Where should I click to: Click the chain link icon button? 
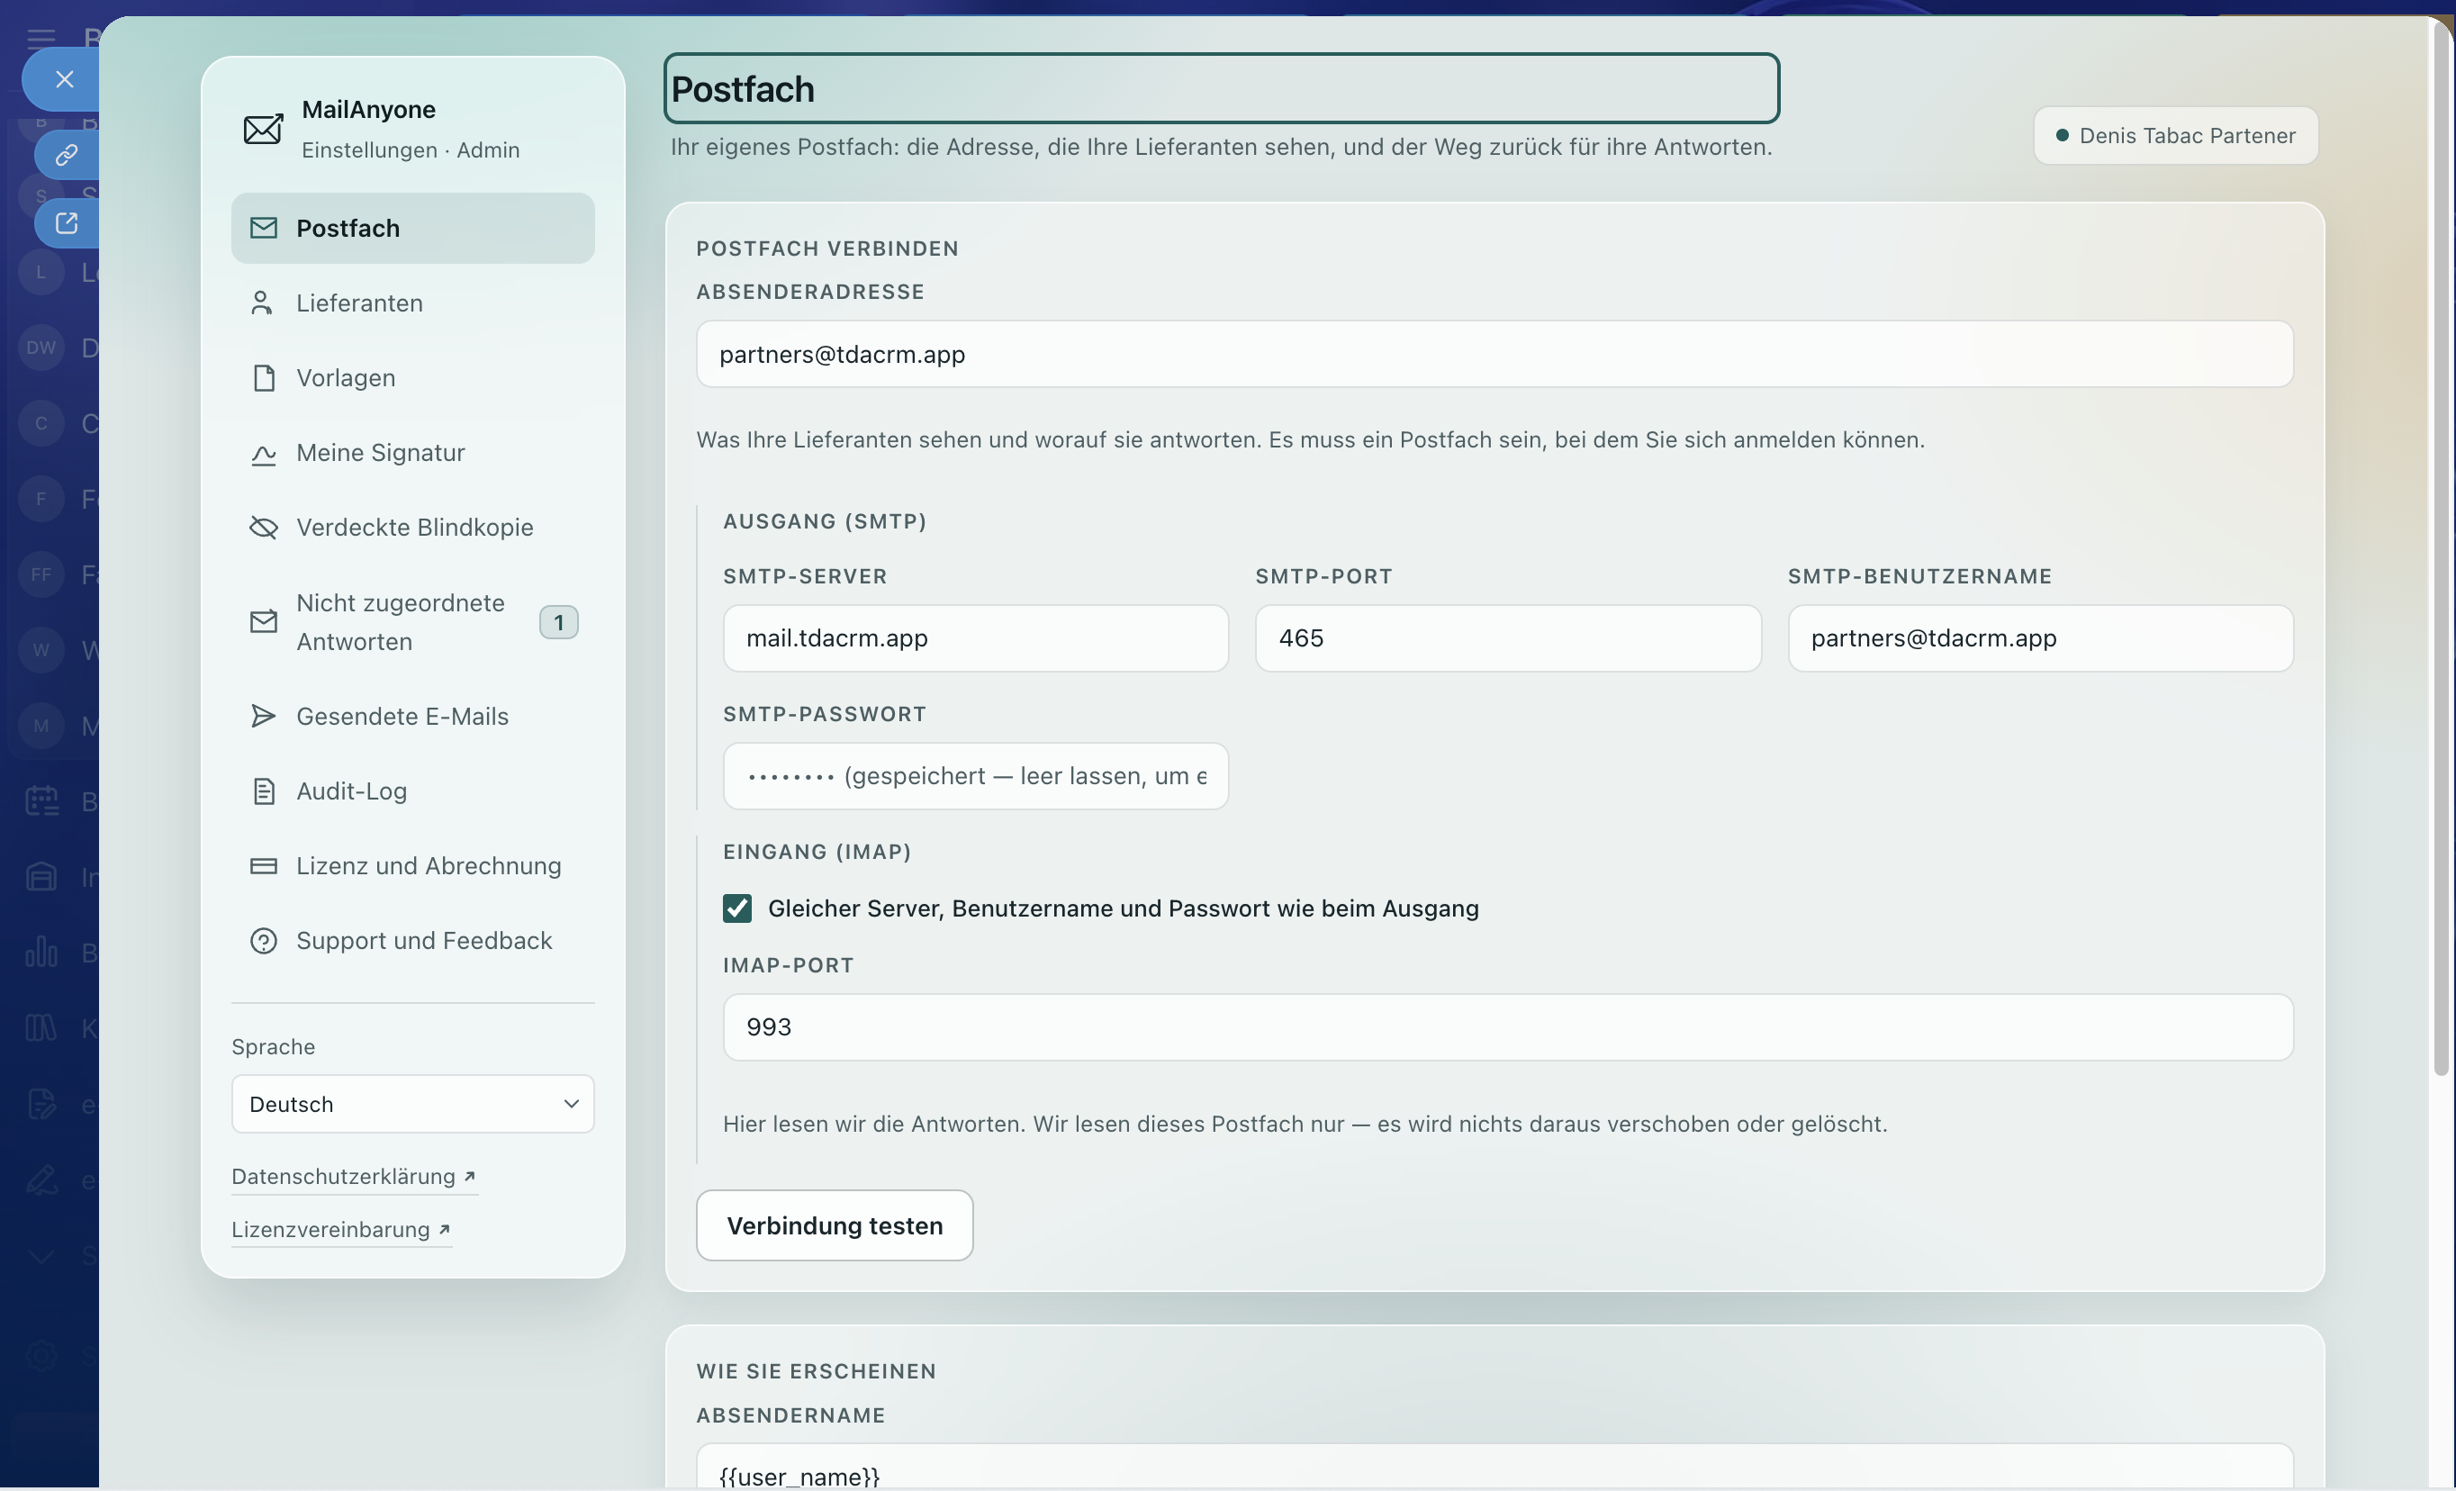pos(67,156)
